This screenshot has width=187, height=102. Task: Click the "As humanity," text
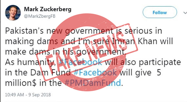pos(31,62)
